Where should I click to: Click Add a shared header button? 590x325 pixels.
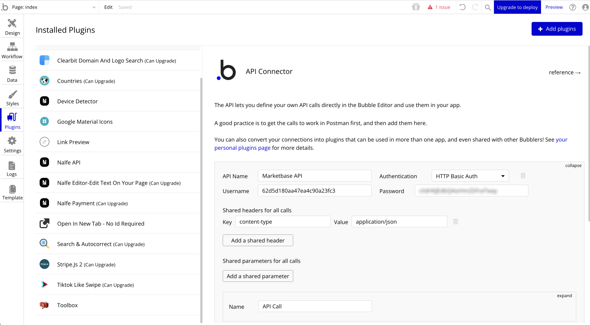click(258, 240)
